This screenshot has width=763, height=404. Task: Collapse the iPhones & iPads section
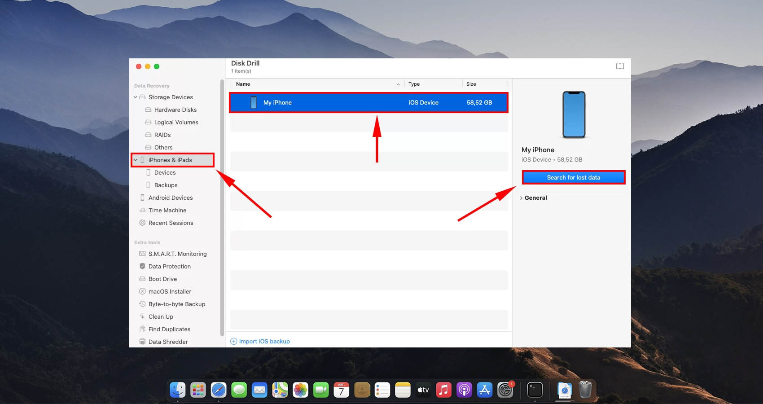136,160
